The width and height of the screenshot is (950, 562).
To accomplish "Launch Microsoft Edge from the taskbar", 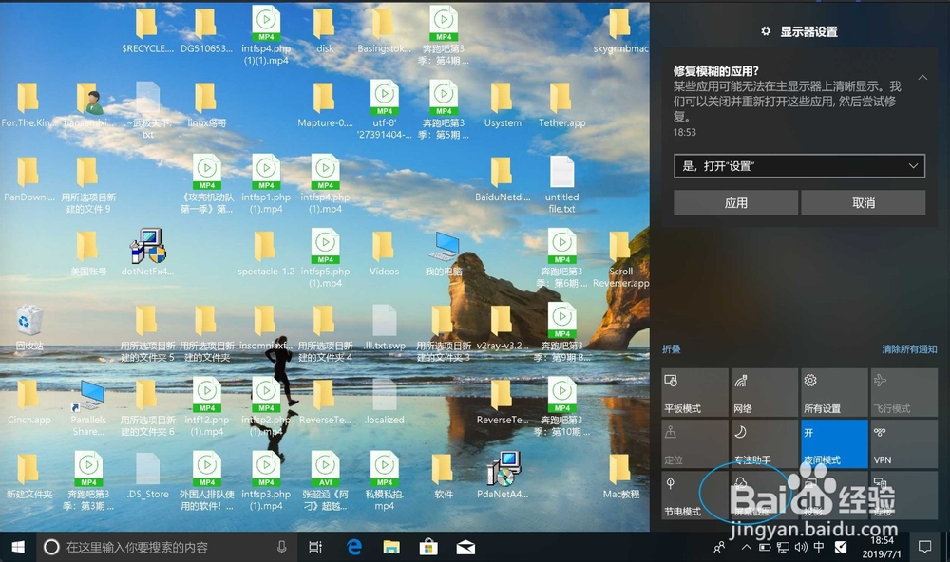I will click(352, 546).
